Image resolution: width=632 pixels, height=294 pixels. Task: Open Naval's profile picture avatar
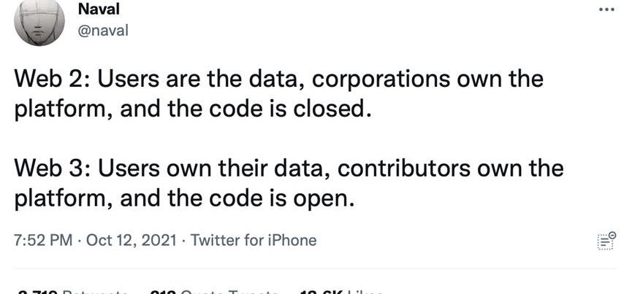tap(39, 22)
